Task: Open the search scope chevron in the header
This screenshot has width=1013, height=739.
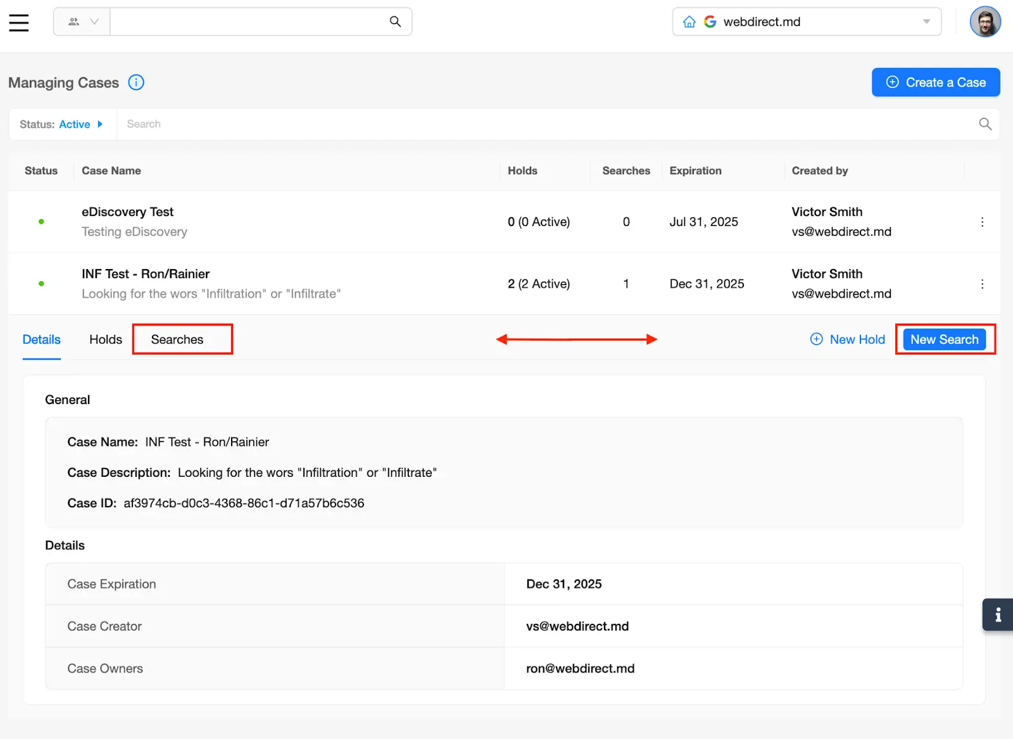Action: (x=96, y=22)
